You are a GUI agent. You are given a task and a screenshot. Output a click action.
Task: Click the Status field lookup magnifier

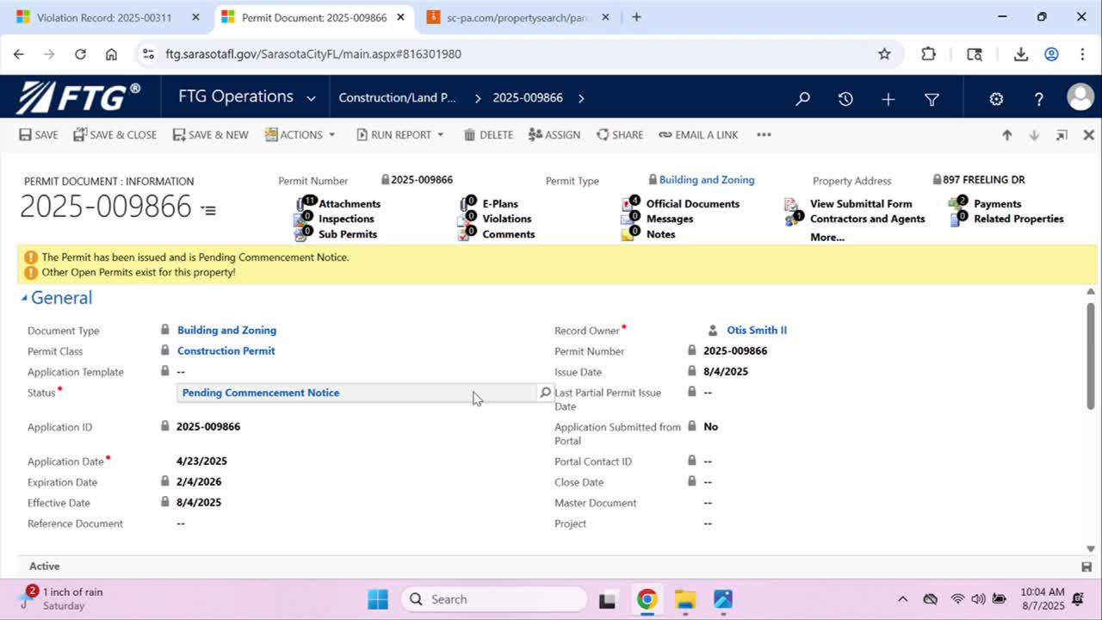click(x=545, y=393)
